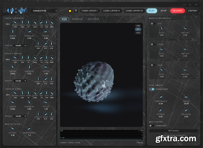Click Layer I CUTOFF knob
This screenshot has height=148, width=203.
35,22
